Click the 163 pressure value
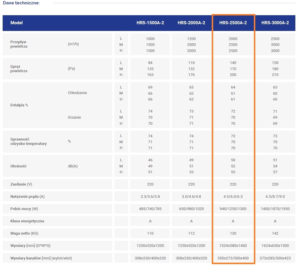298x265 pixels. 150,75
